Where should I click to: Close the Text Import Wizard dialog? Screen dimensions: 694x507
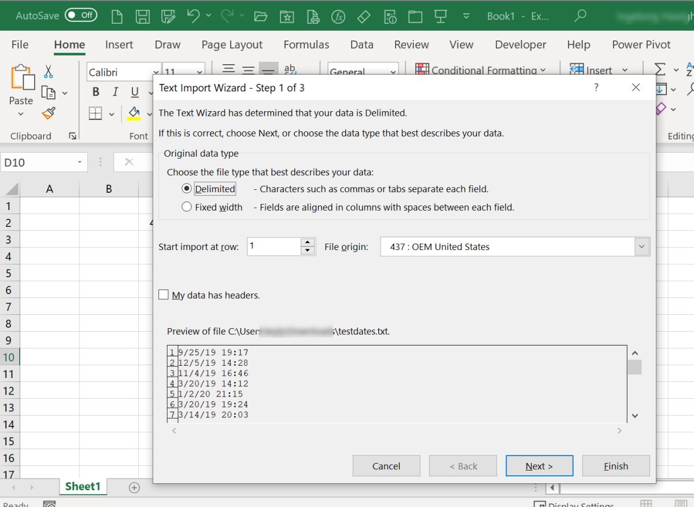[x=636, y=87]
